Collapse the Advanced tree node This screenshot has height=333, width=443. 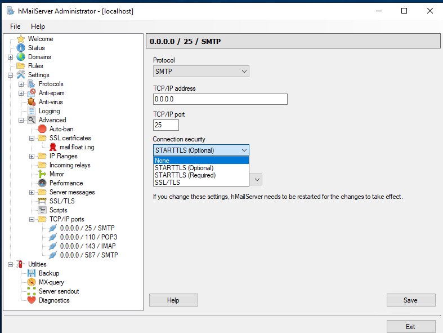point(21,120)
